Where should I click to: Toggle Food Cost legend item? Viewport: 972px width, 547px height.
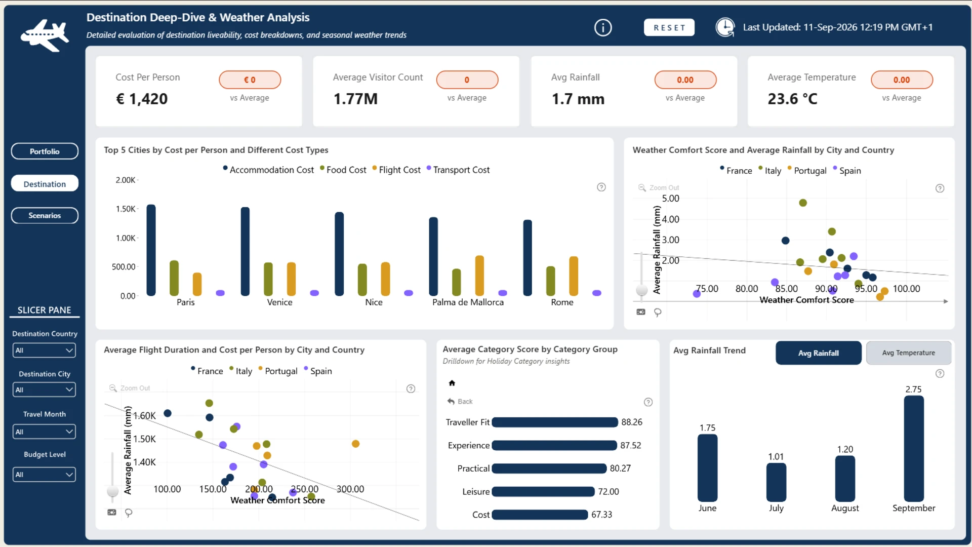tap(343, 170)
